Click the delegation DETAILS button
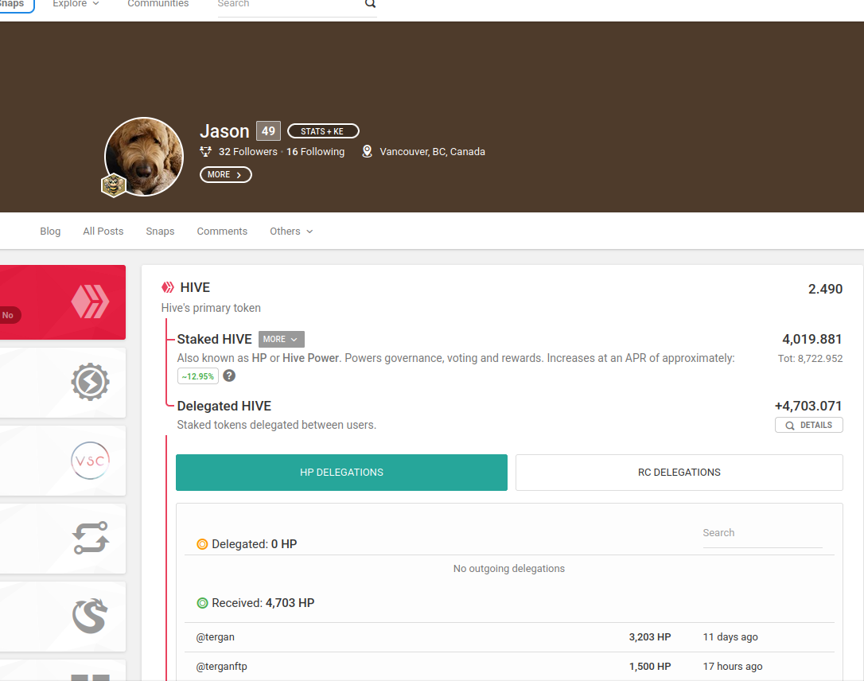This screenshot has height=681, width=864. (809, 426)
